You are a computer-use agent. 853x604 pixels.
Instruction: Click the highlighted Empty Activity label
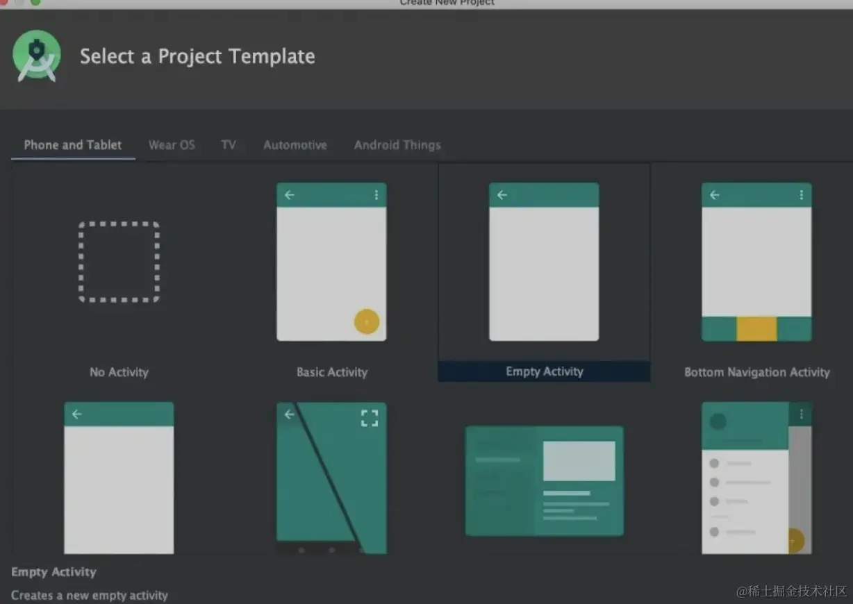[545, 371]
